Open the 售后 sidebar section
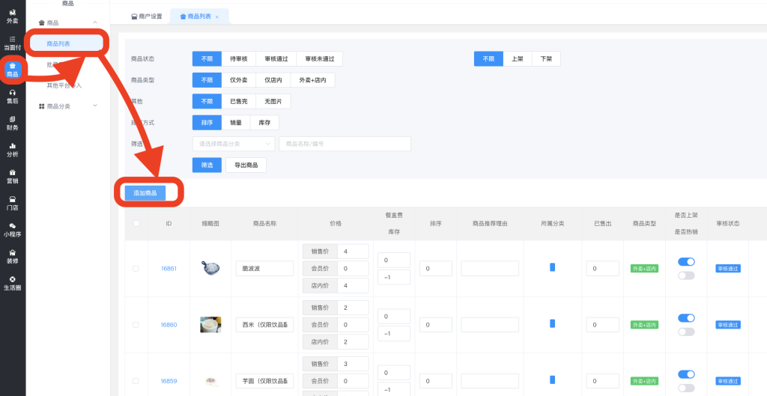 pos(12,96)
